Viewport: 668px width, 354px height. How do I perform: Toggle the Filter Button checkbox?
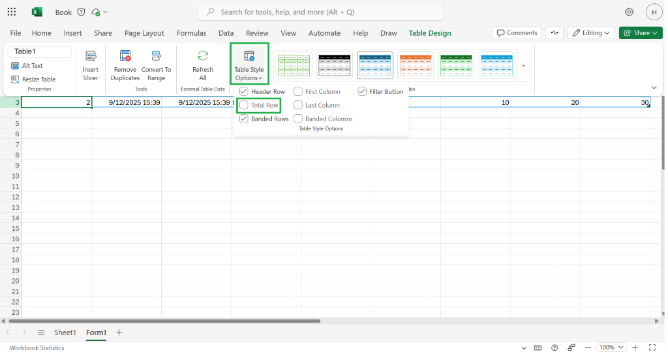click(x=362, y=91)
